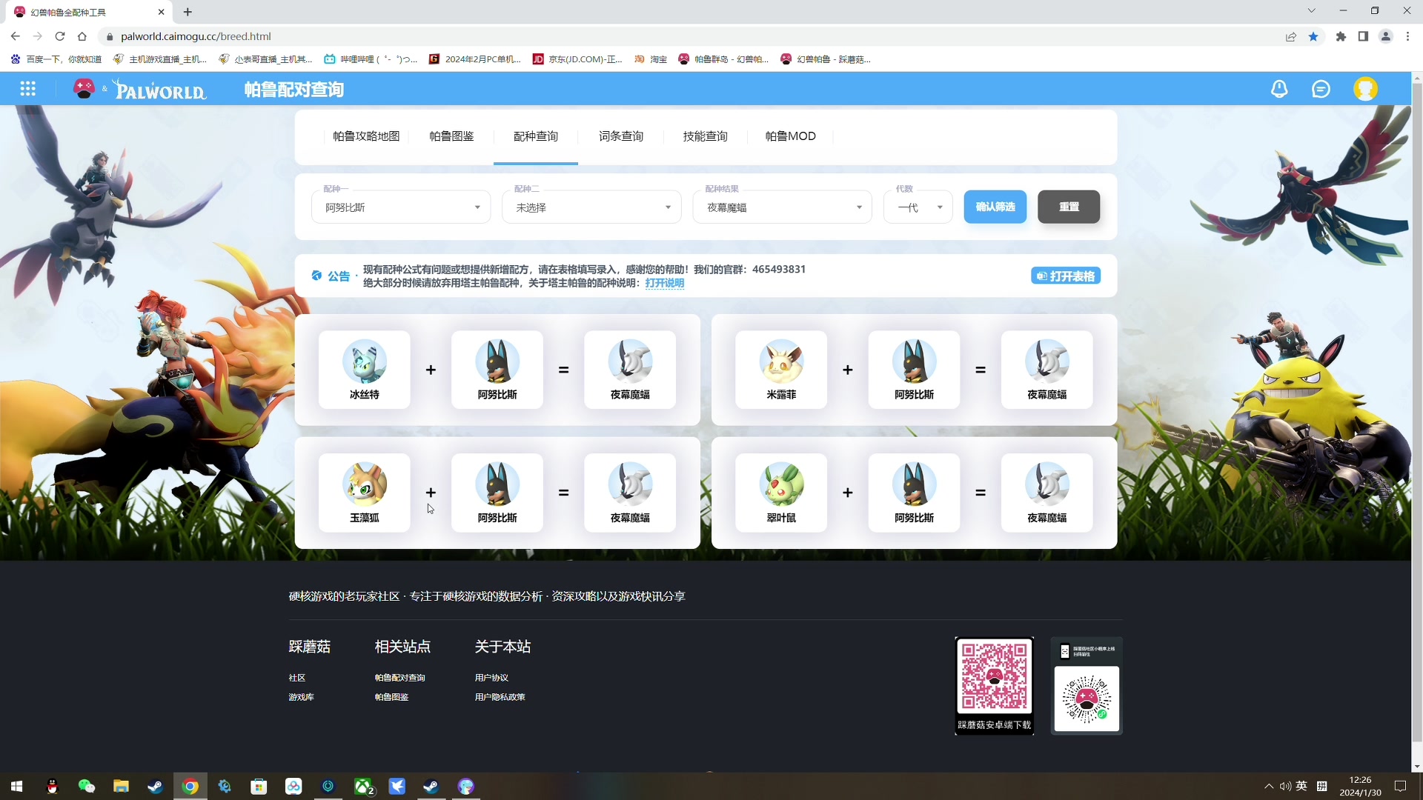Click the 确认筛选 filter button
The image size is (1423, 800).
(995, 207)
